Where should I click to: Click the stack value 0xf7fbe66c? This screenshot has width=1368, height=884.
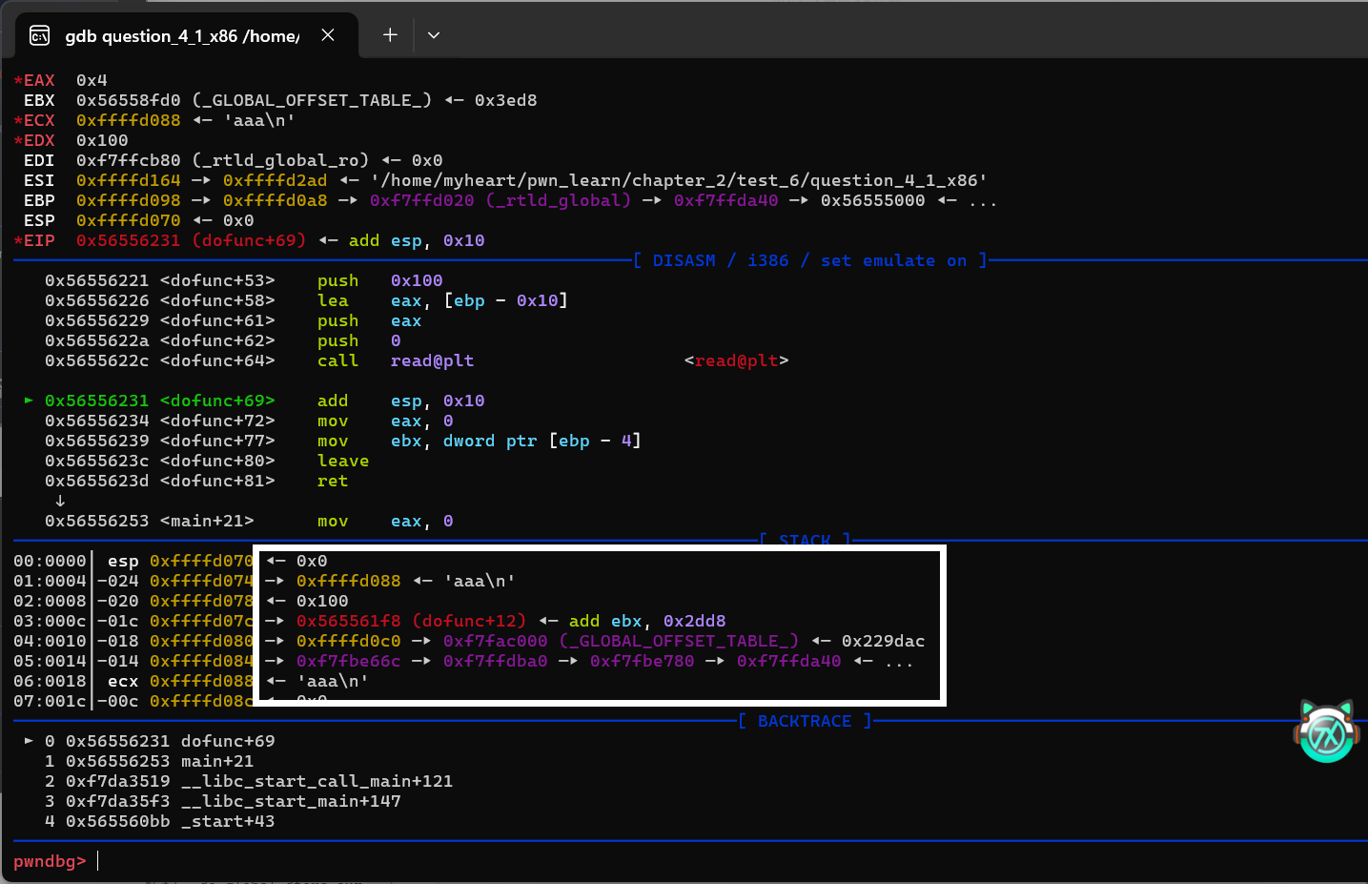tap(348, 661)
